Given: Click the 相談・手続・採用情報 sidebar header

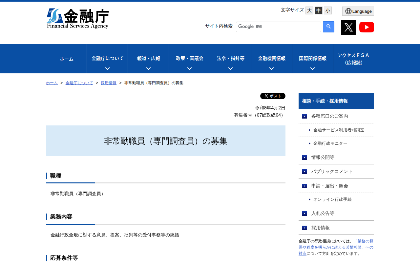Looking at the screenshot, I should (x=336, y=101).
